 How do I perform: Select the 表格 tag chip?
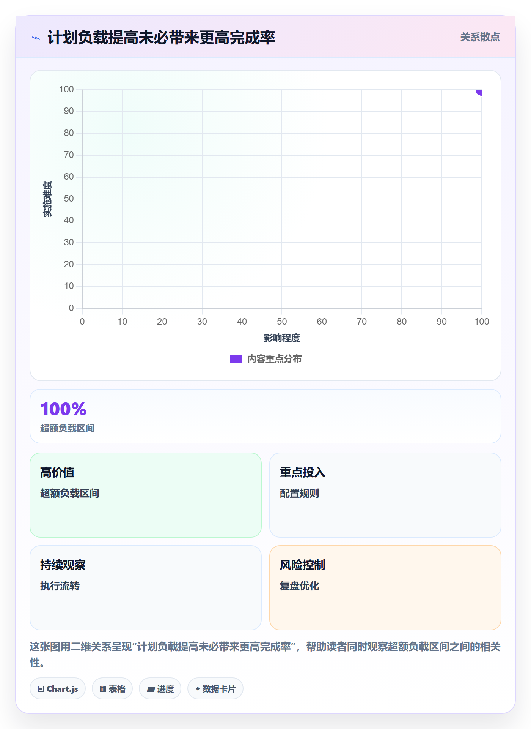point(112,688)
